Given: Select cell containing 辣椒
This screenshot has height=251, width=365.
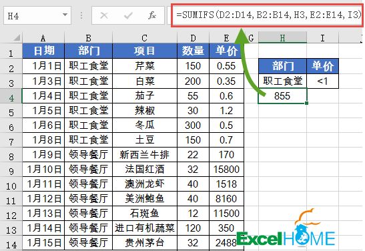Looking at the screenshot, I should (x=145, y=110).
